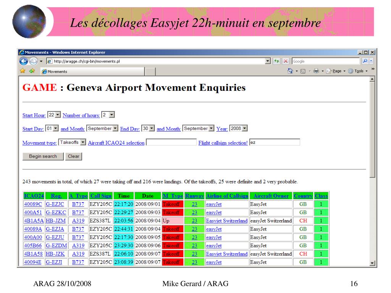This screenshot has height=293, width=391.
Task: Open registration link G-EZKC
Action: click(x=56, y=213)
